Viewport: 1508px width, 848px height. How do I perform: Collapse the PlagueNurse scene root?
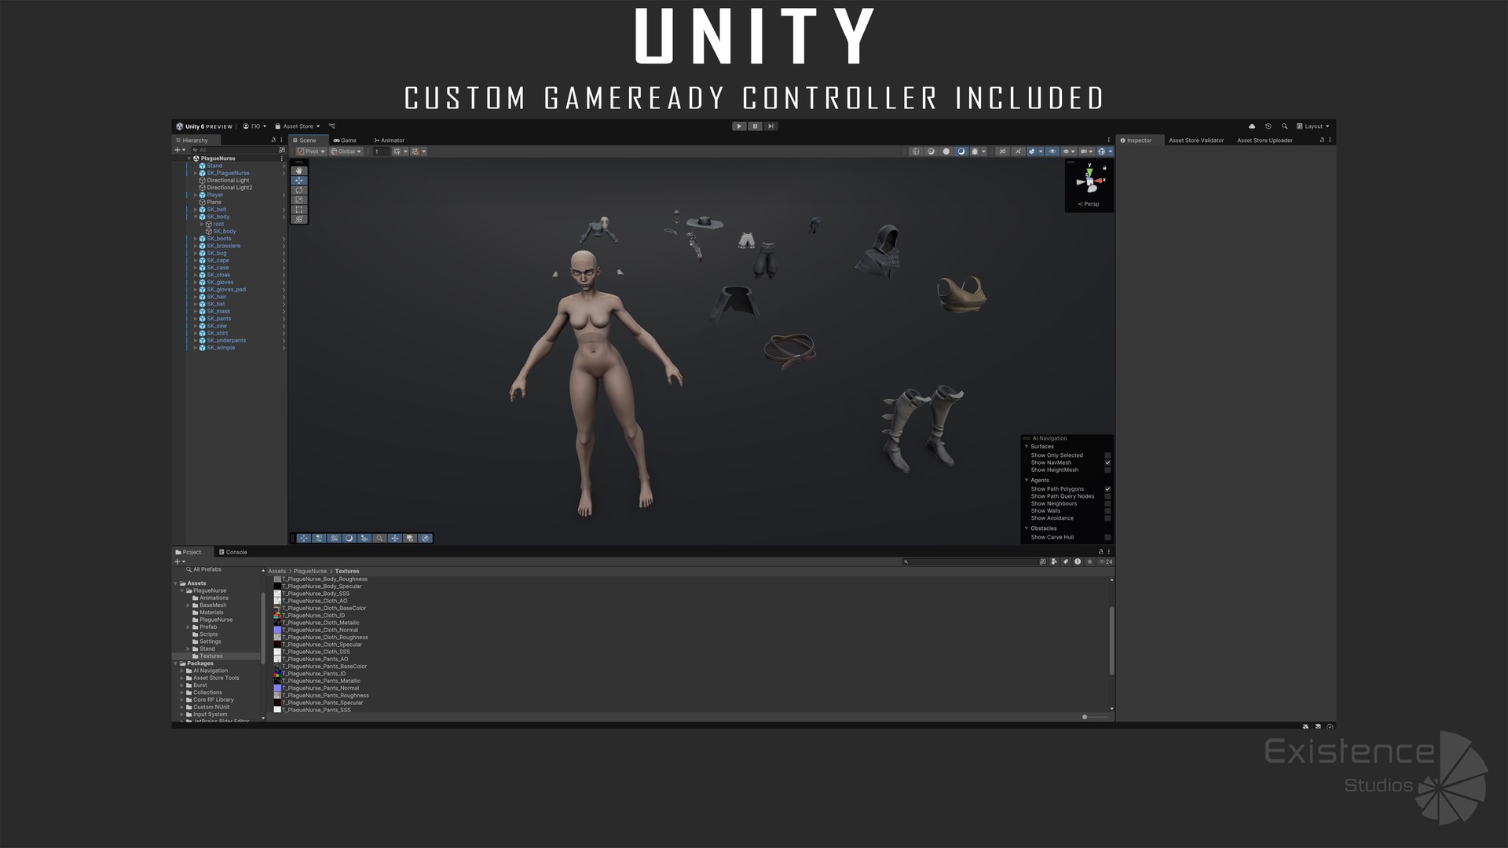189,159
